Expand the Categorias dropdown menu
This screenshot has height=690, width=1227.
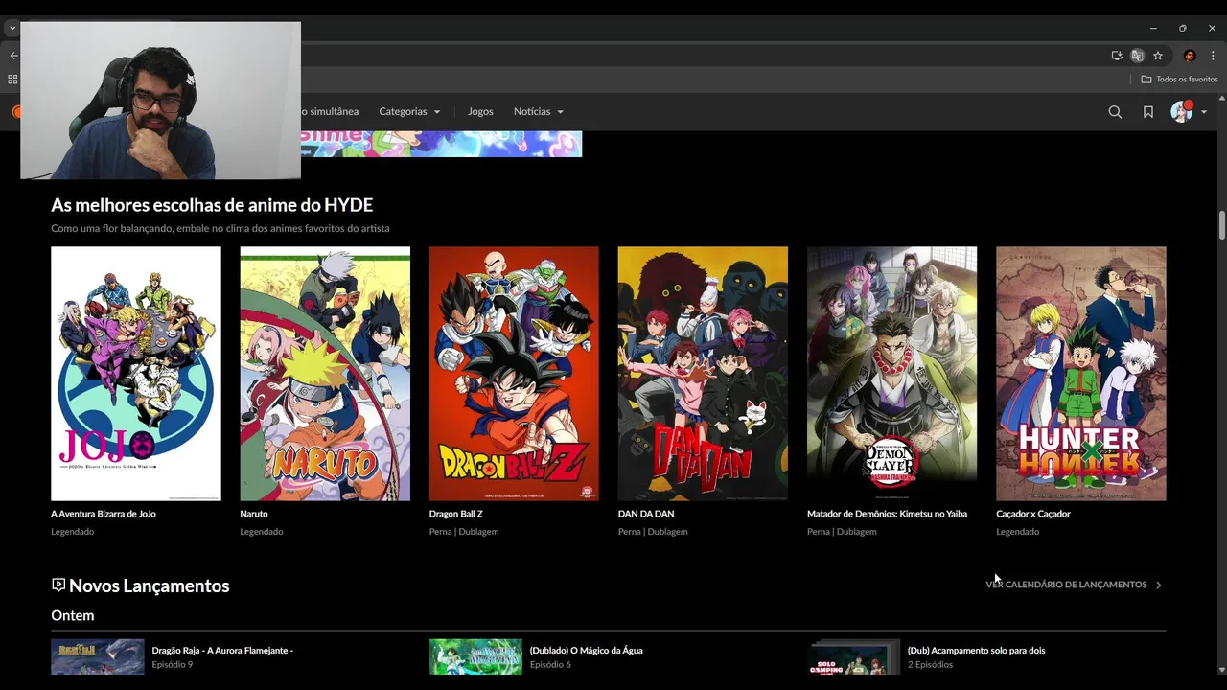[x=409, y=112]
